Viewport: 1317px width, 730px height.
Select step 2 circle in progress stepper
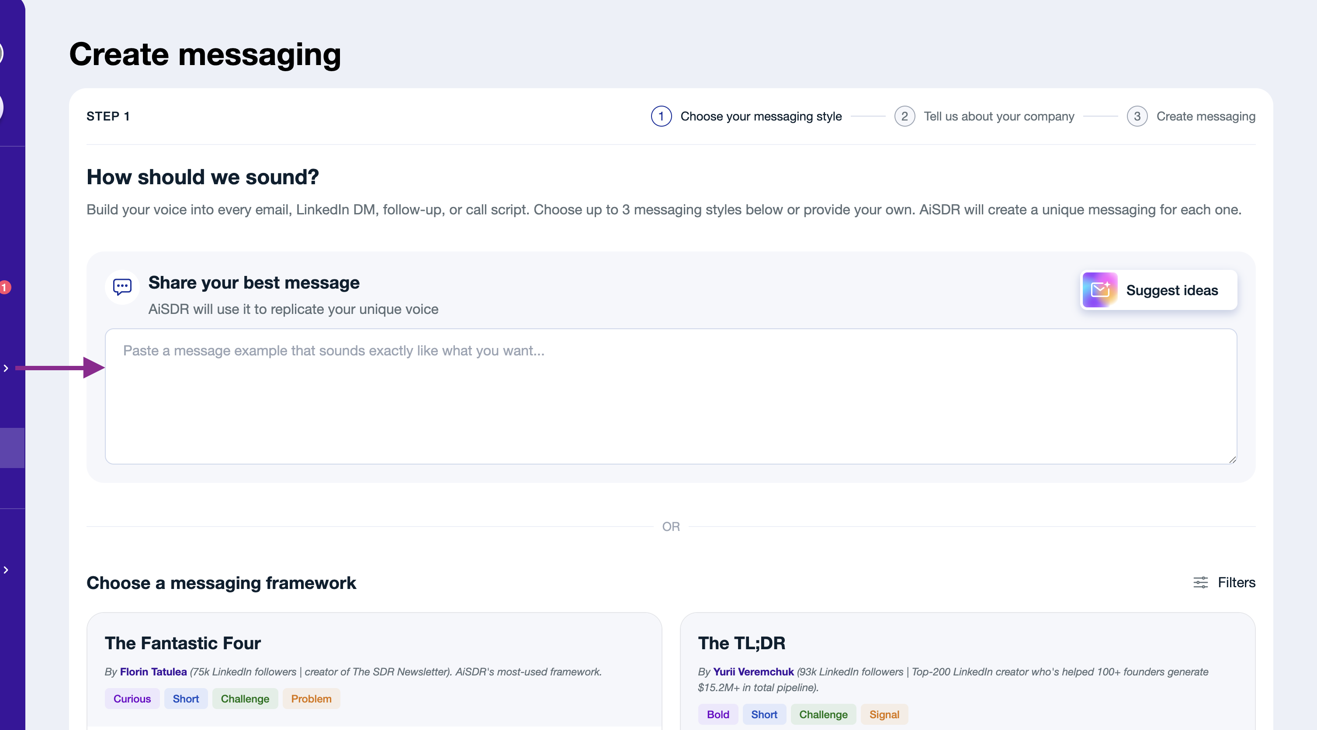pos(905,117)
